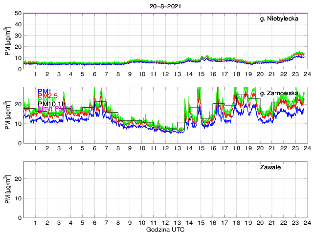Click the Godzina UTC axis label
The width and height of the screenshot is (313, 234).
pos(164,229)
